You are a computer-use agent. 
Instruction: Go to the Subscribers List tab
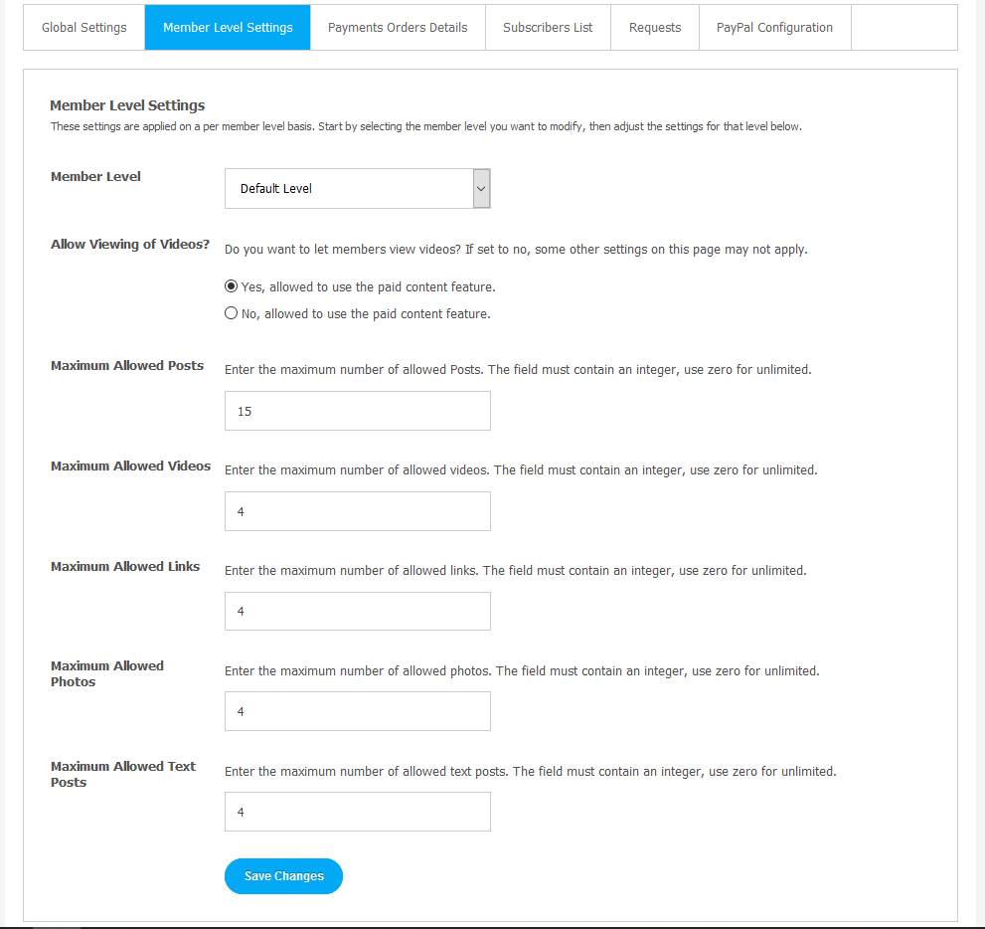click(x=548, y=28)
